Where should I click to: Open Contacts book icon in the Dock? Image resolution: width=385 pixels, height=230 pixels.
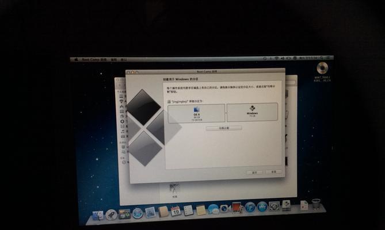(163, 212)
